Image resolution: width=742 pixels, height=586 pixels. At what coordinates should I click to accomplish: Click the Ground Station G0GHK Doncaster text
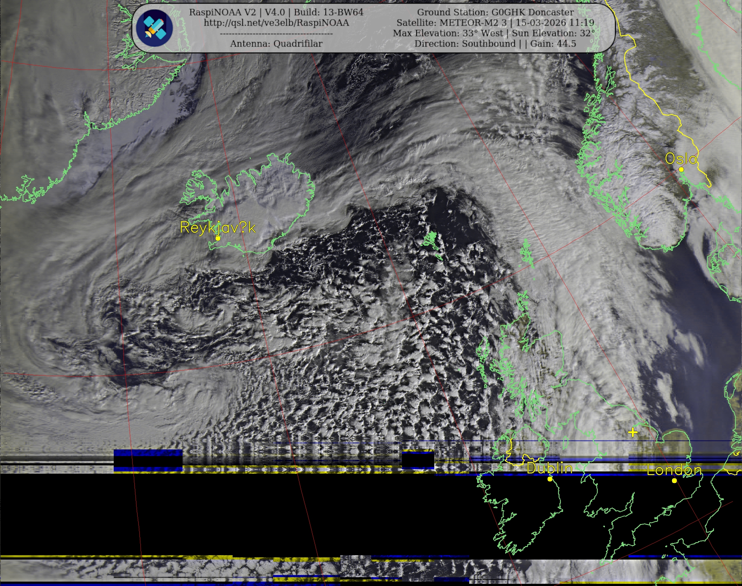pos(495,12)
